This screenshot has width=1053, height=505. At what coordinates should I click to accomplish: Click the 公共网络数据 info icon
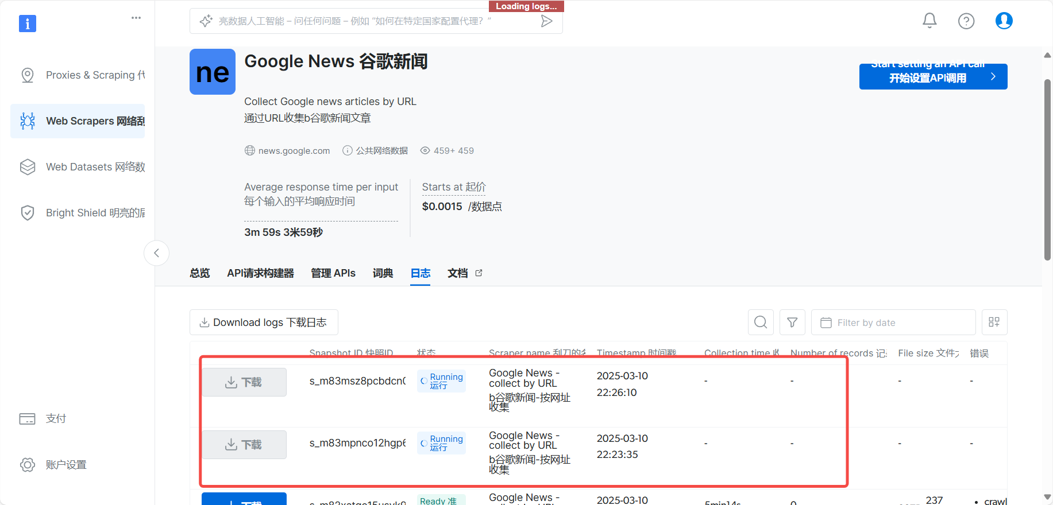[x=347, y=150]
